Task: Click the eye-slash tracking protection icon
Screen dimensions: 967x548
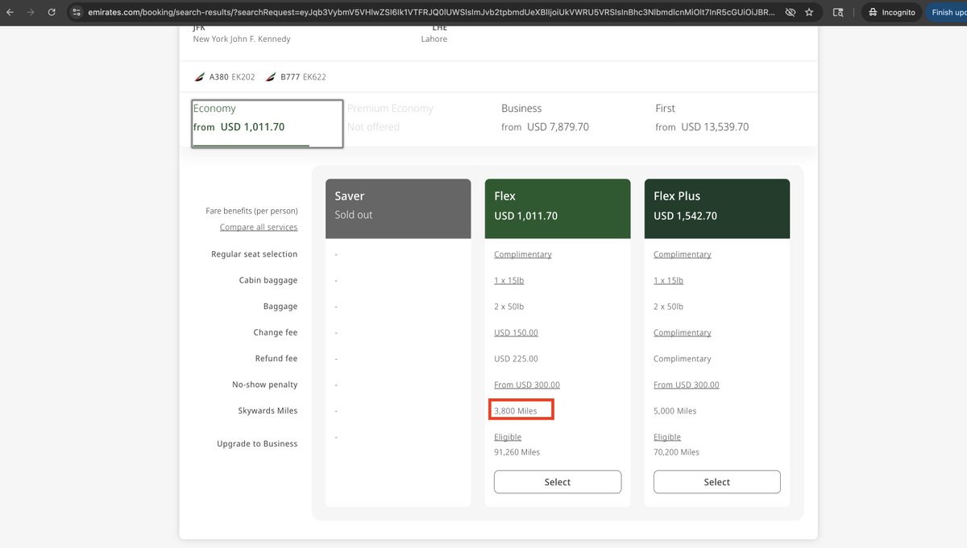Action: tap(791, 13)
